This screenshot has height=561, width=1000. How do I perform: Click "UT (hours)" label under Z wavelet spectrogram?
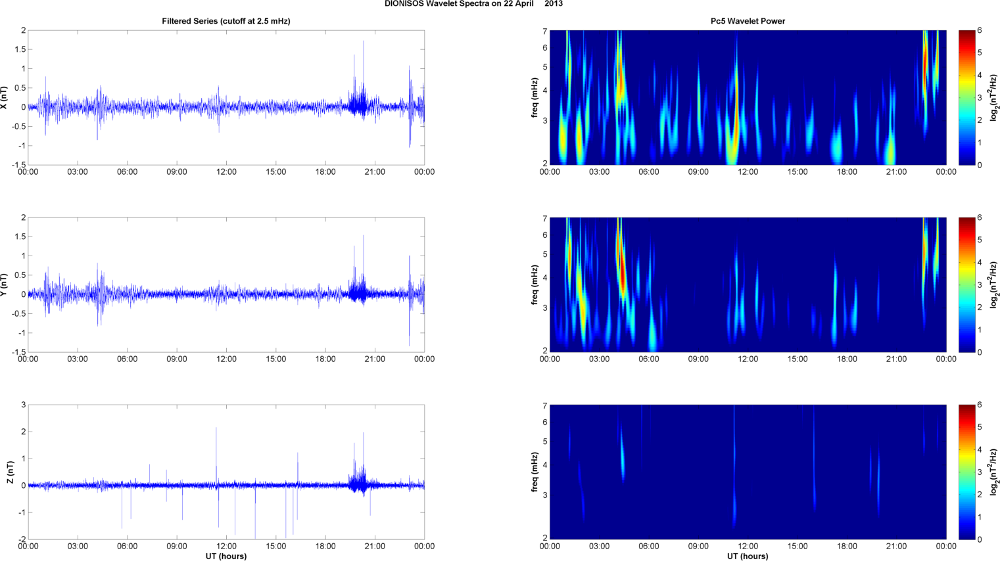(x=748, y=556)
